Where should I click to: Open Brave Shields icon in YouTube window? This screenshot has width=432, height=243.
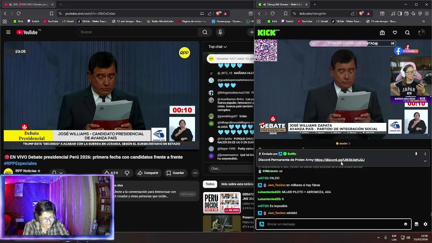tap(218, 13)
